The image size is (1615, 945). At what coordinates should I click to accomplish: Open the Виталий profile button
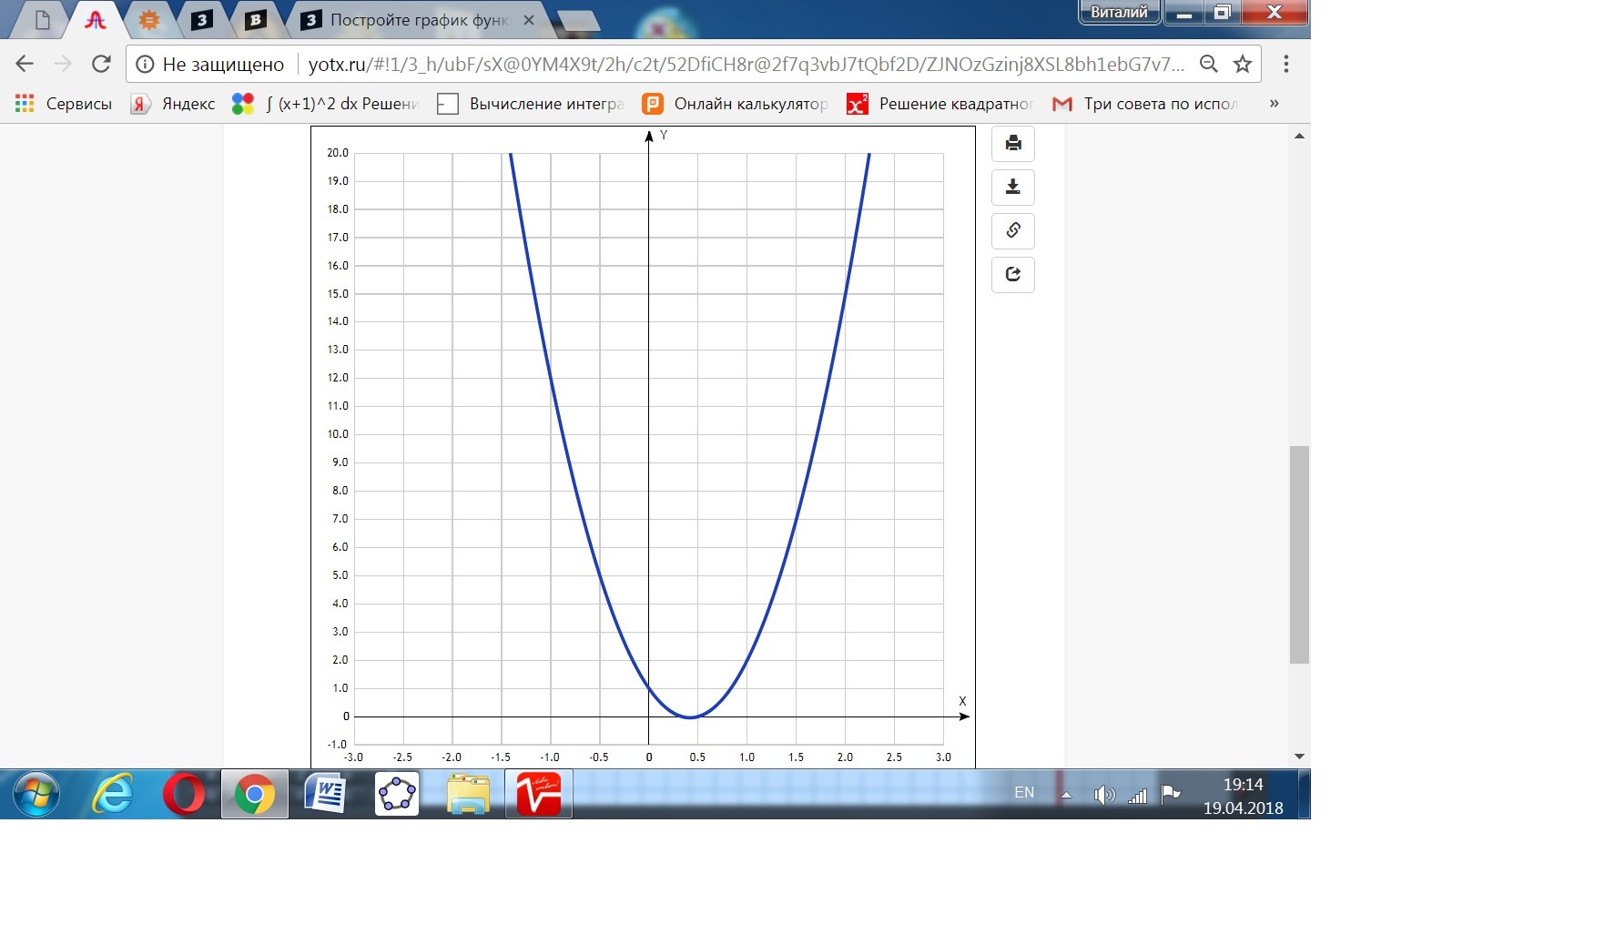click(1119, 12)
